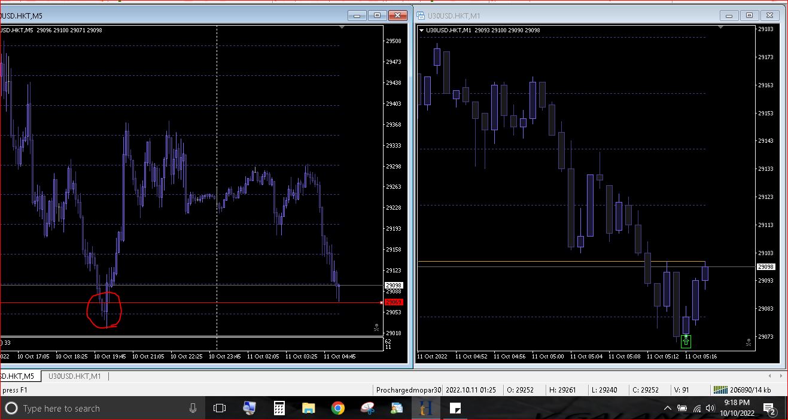The width and height of the screenshot is (788, 420).
Task: Click the skull expert advisor icon in M5 chart
Action: (376, 327)
